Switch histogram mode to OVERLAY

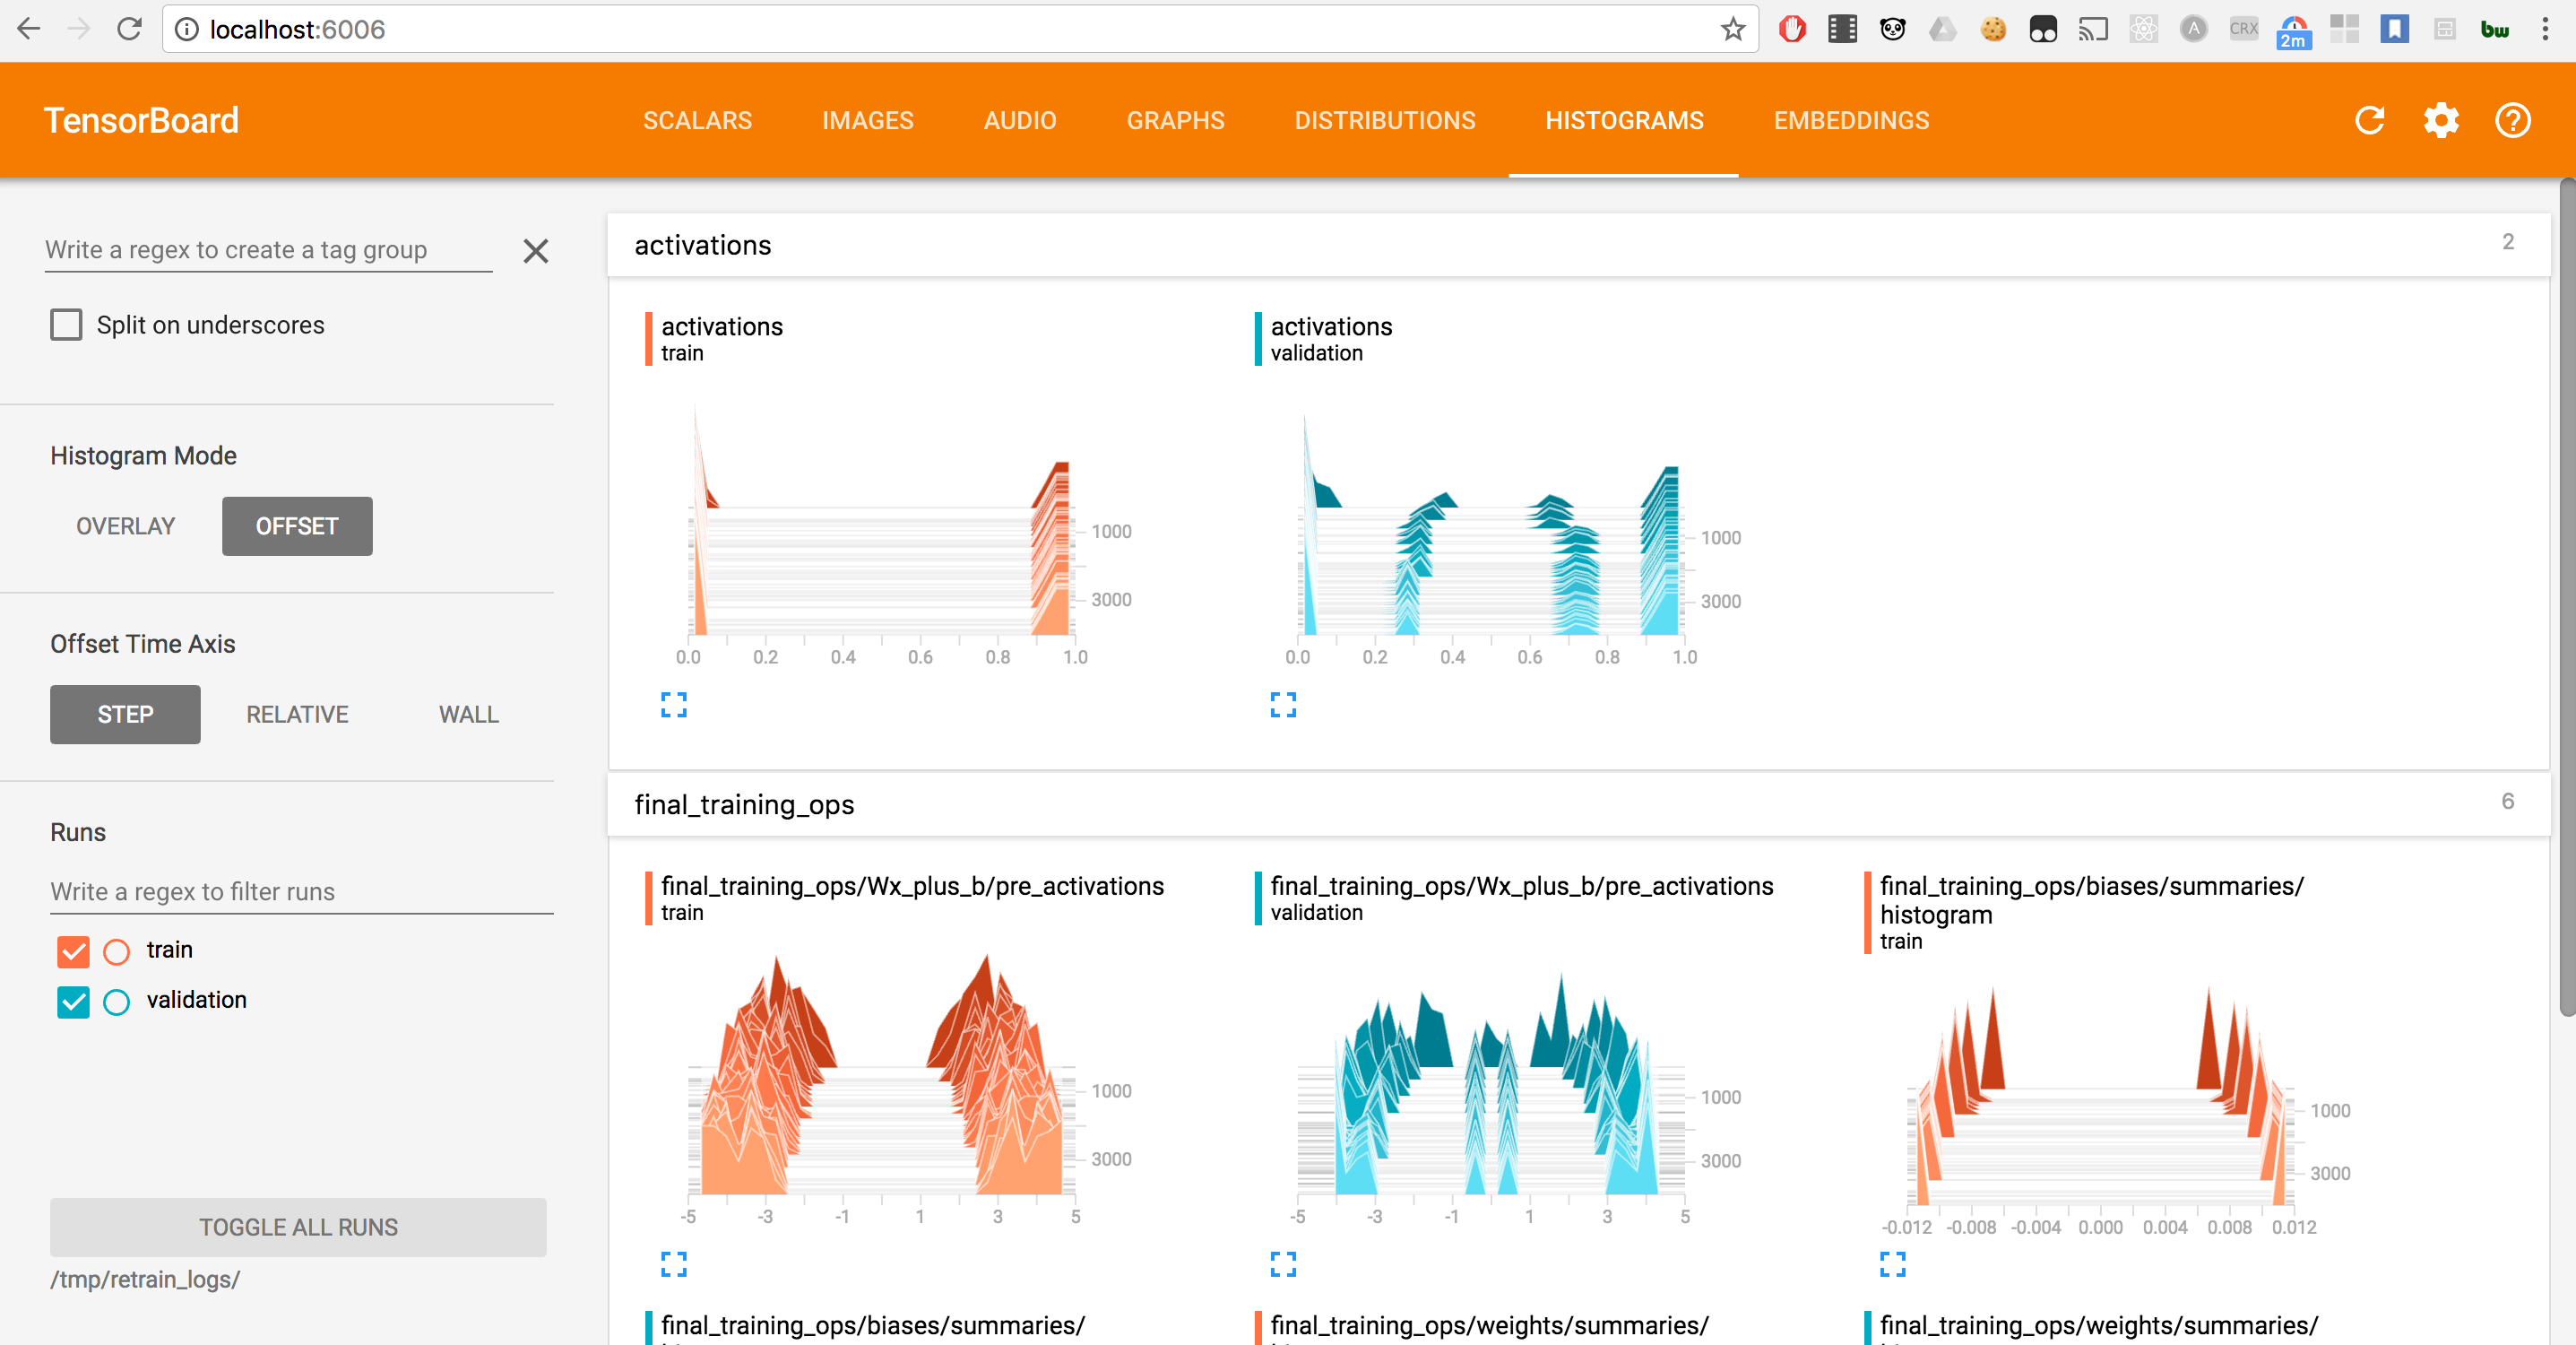tap(126, 526)
